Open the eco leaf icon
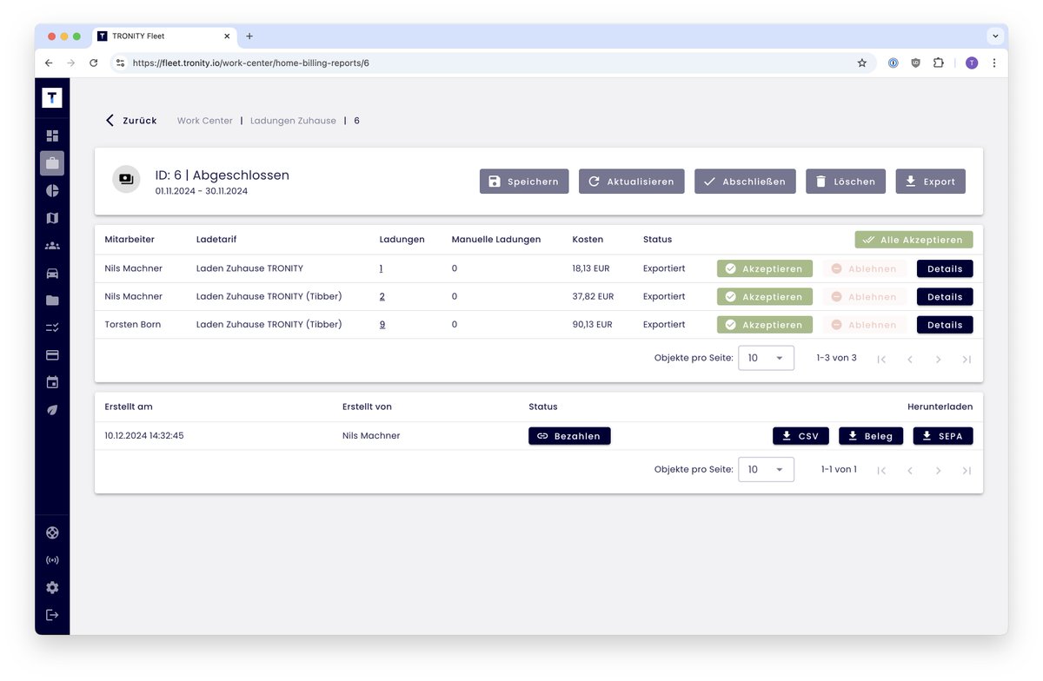The image size is (1043, 681). (52, 410)
